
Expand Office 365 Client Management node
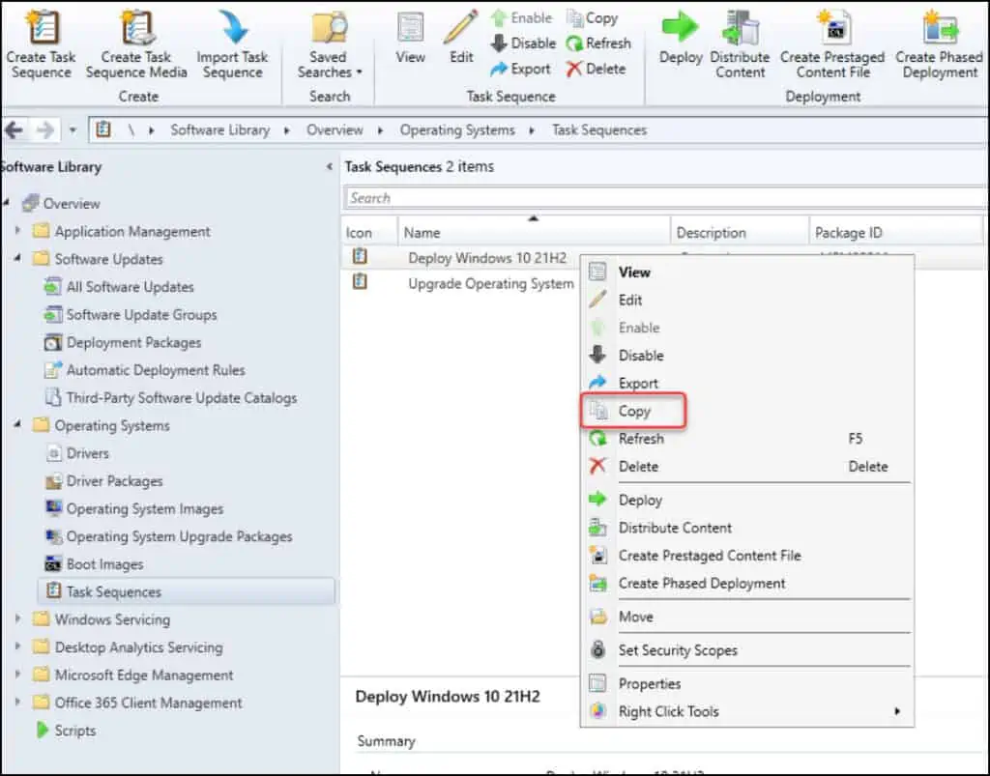coord(17,703)
